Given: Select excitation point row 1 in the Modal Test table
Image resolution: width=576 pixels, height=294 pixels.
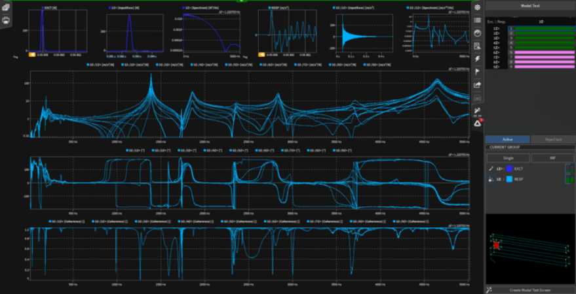Looking at the screenshot, I should coord(542,28).
